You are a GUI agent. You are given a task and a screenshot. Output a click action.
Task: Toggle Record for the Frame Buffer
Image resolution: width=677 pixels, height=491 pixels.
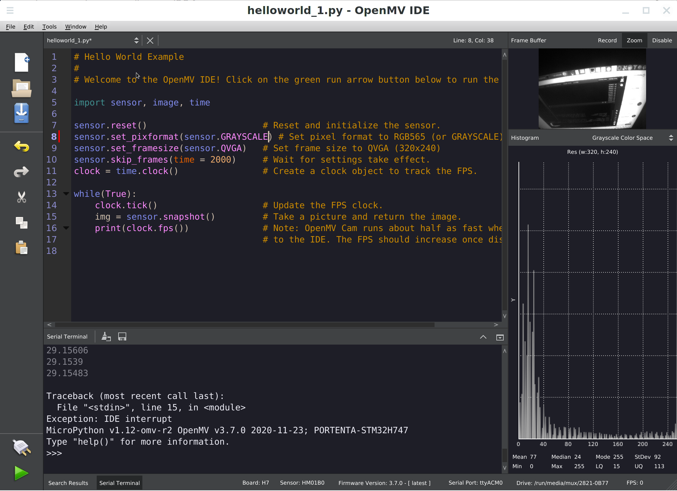(x=607, y=40)
